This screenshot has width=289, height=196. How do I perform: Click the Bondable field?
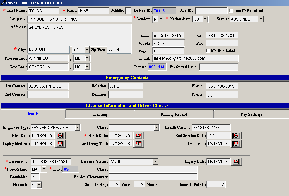[x=35, y=177]
